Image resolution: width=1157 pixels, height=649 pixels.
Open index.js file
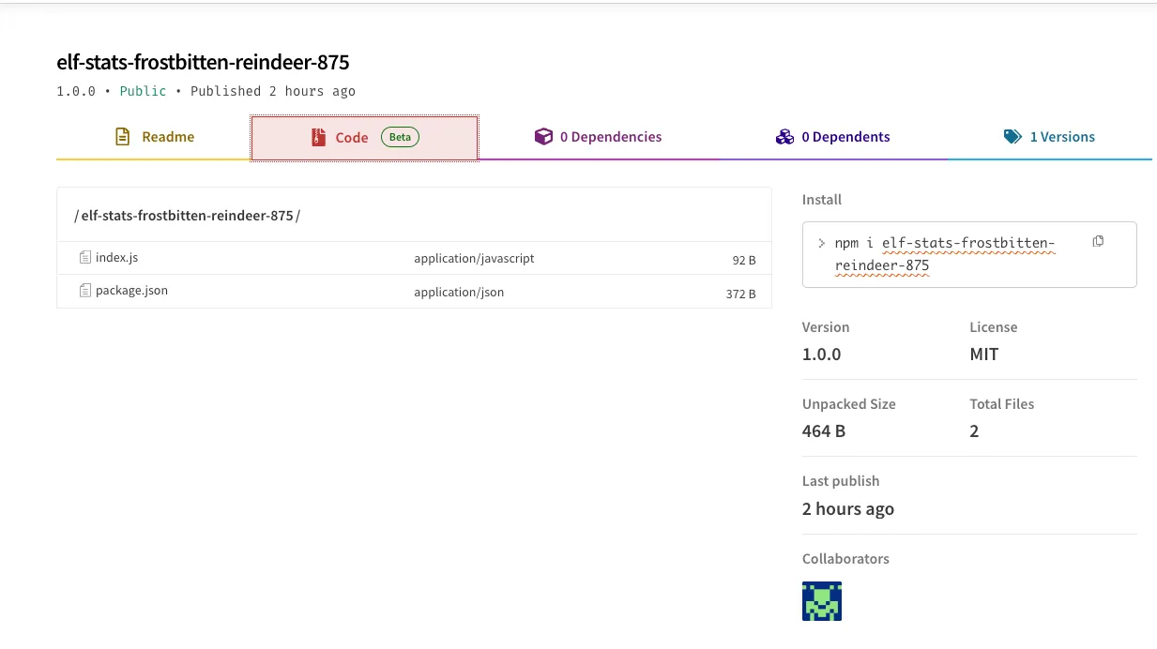116,257
